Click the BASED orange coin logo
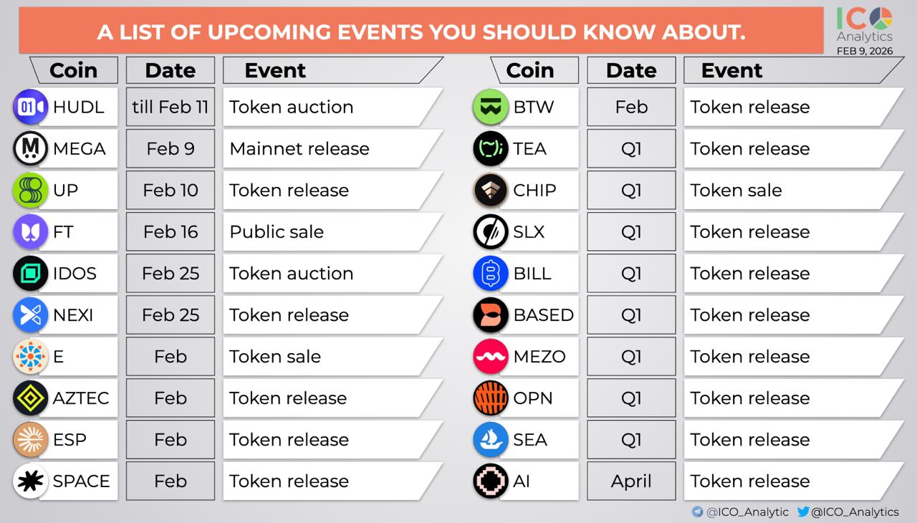The height and width of the screenshot is (523, 917). coord(491,315)
